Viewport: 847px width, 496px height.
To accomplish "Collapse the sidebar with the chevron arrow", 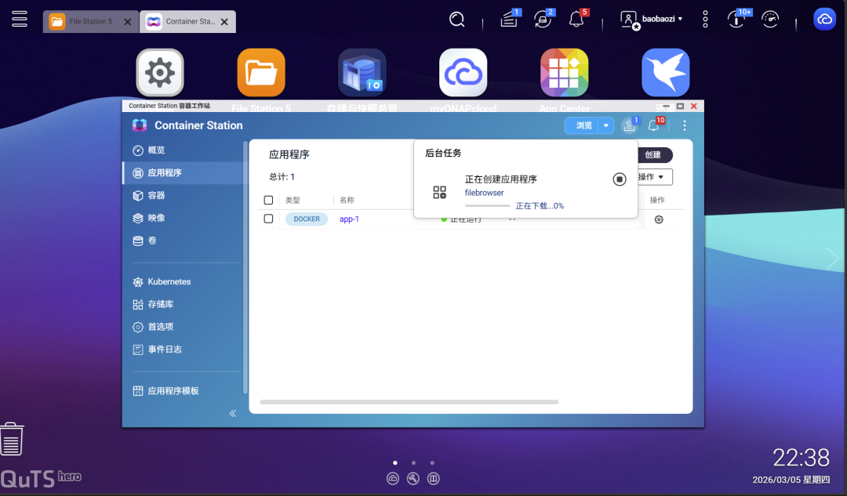I will [232, 413].
